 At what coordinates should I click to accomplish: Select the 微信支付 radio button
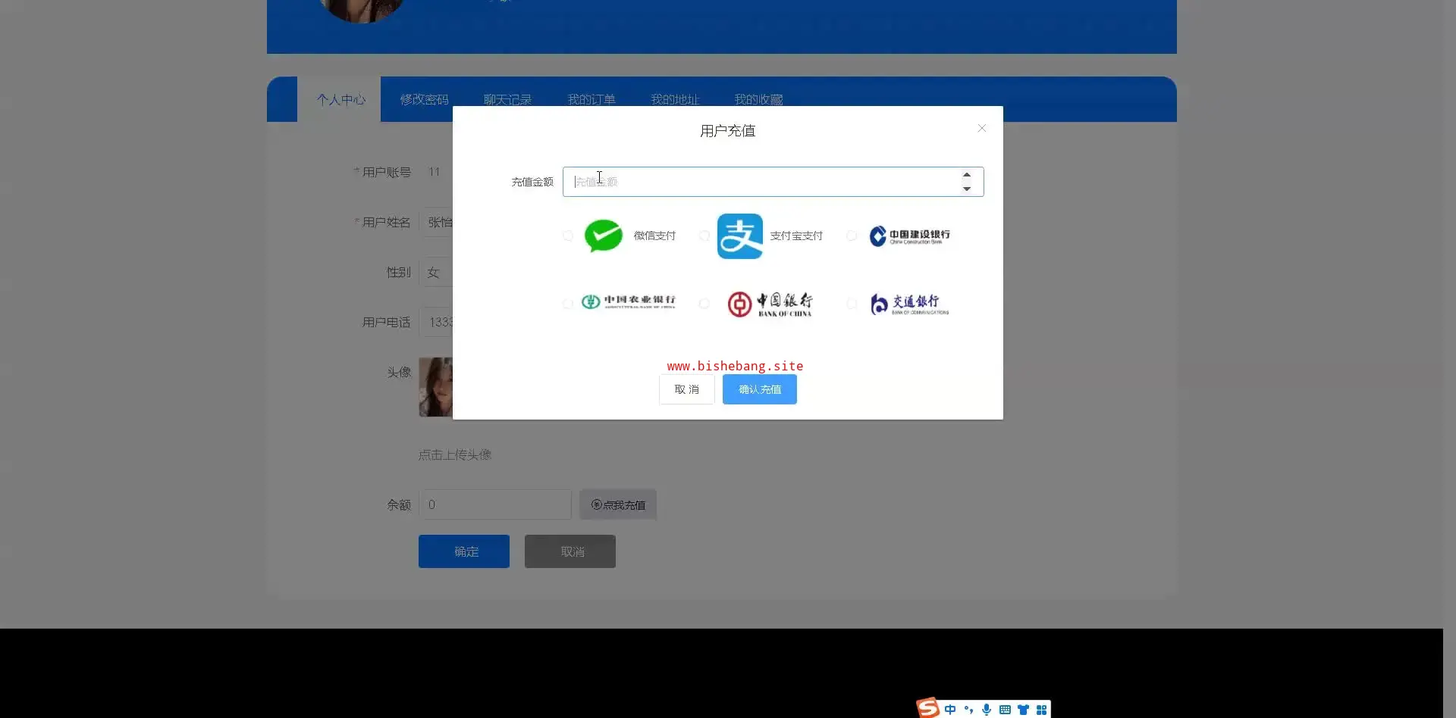coord(568,236)
